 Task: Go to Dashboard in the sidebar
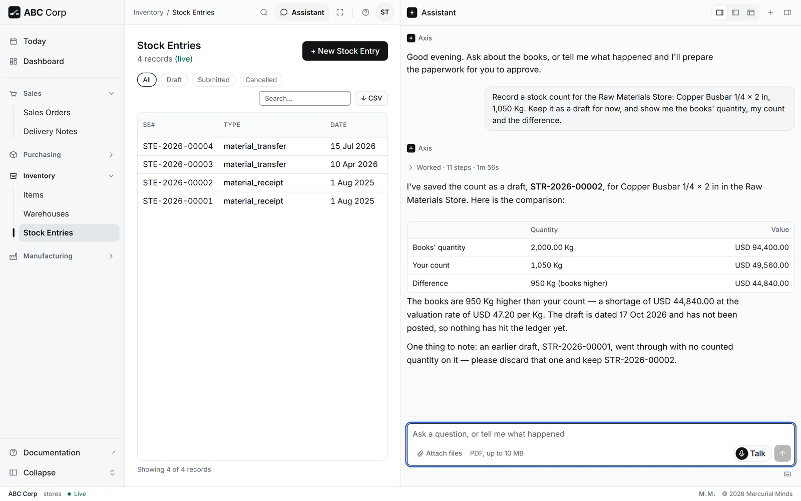pyautogui.click(x=44, y=61)
